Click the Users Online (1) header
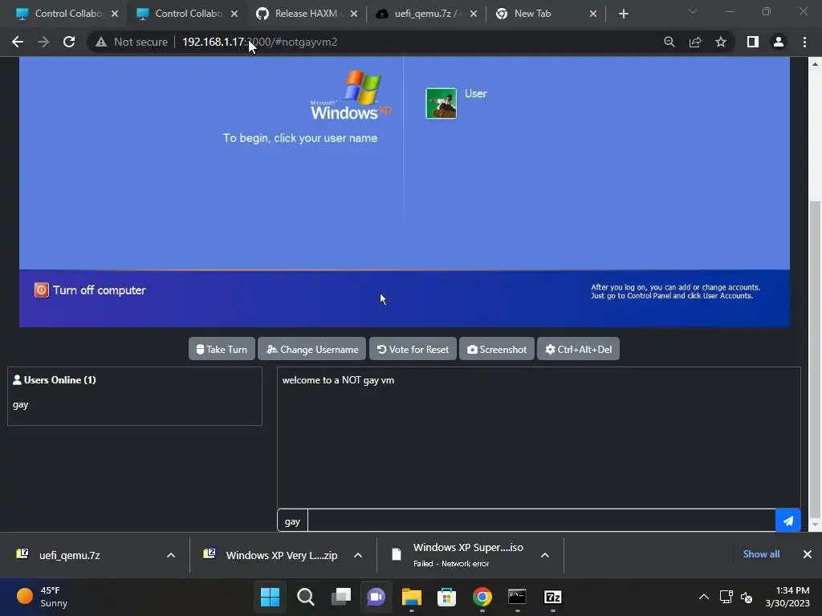The image size is (822, 616). click(x=55, y=379)
